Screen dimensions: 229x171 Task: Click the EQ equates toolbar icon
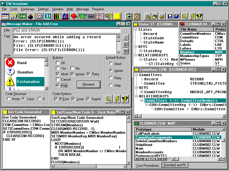pyautogui.click(x=48, y=16)
